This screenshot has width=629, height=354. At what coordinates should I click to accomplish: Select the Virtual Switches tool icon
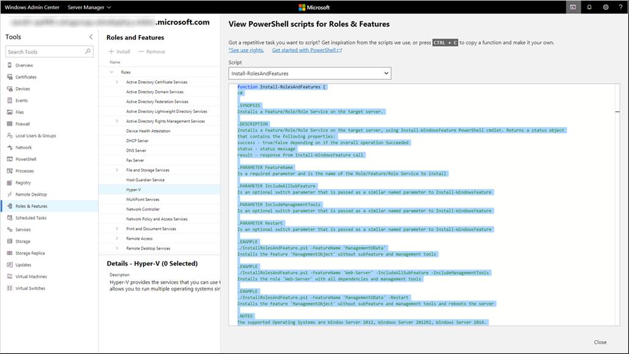click(x=10, y=288)
